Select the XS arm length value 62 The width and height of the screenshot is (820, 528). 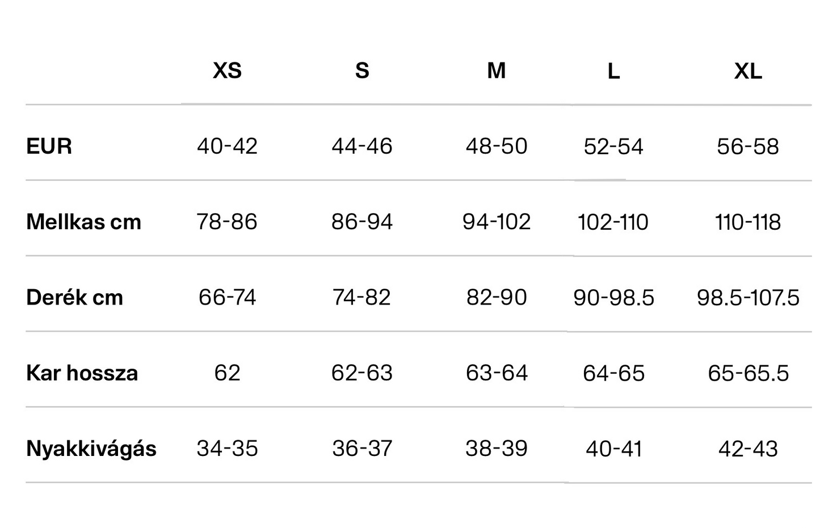(x=227, y=373)
